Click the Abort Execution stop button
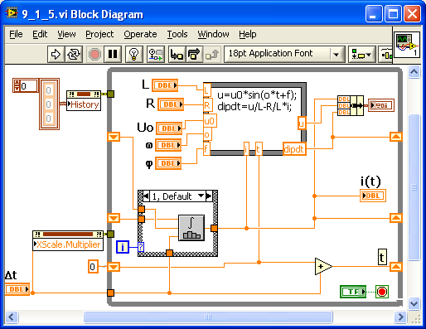426x329 pixels. point(94,54)
